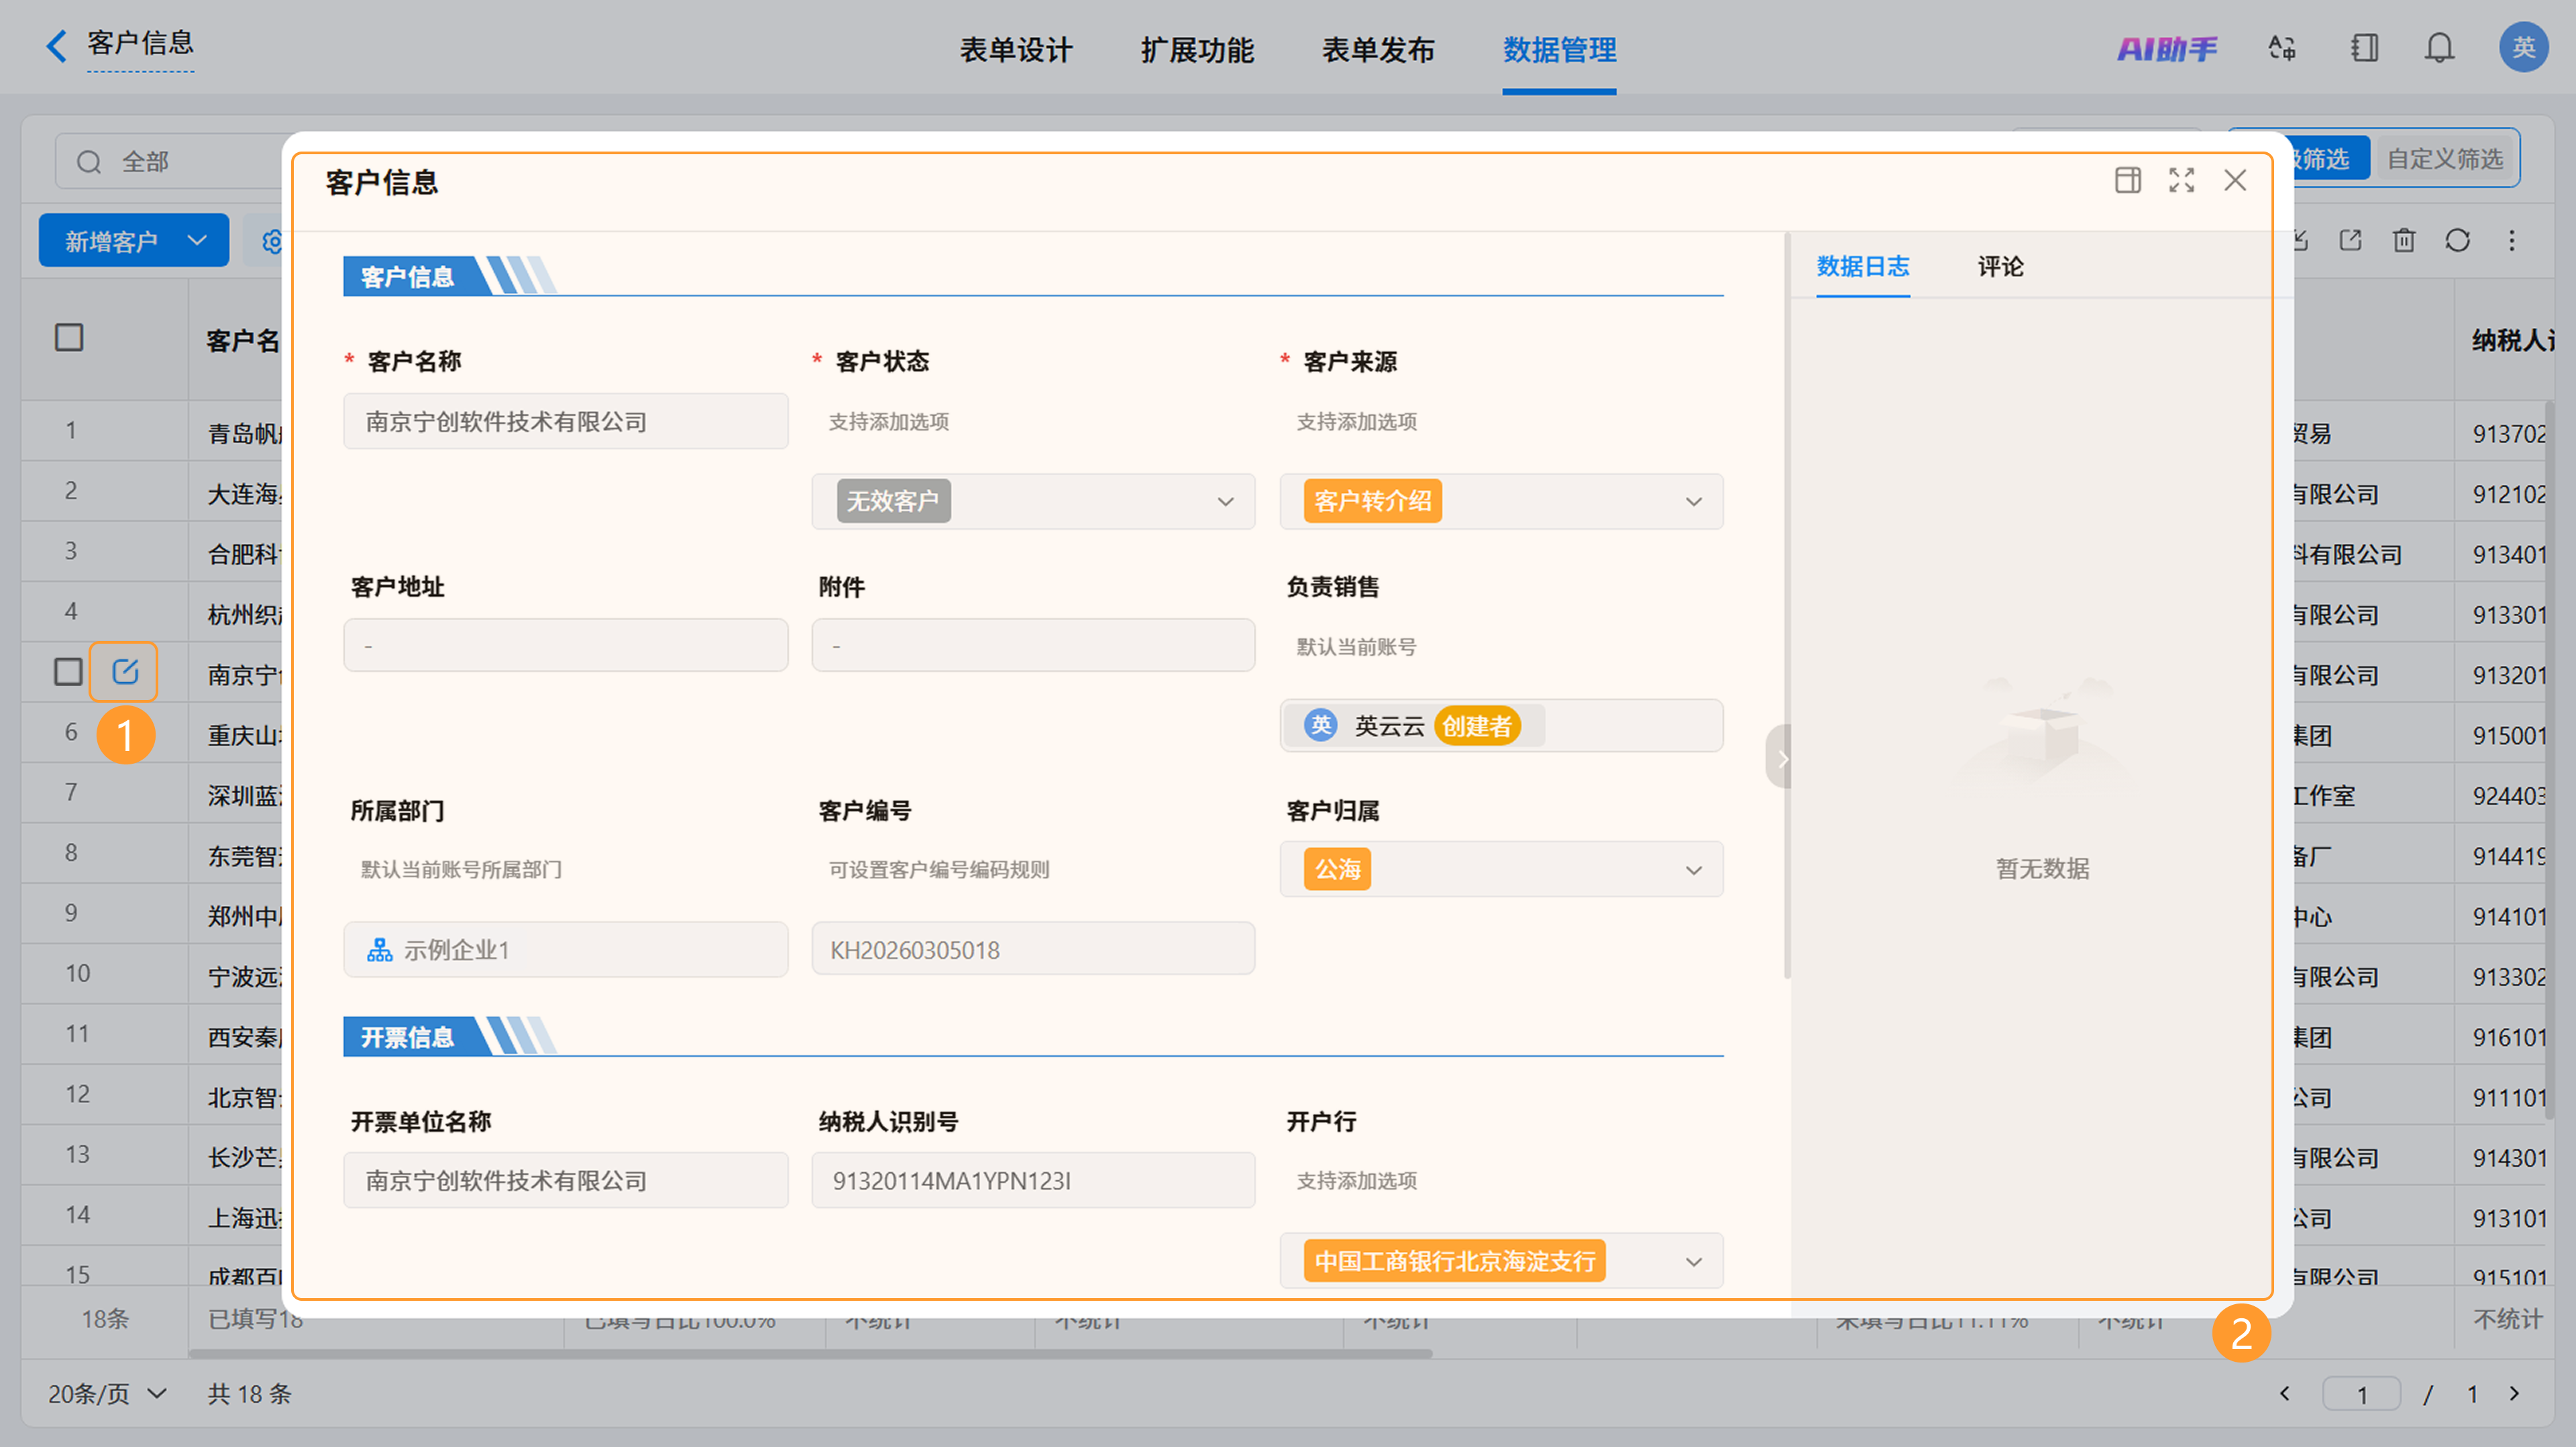The height and width of the screenshot is (1447, 2576).
Task: Switch to the 表单发布 tab
Action: pos(1378,49)
